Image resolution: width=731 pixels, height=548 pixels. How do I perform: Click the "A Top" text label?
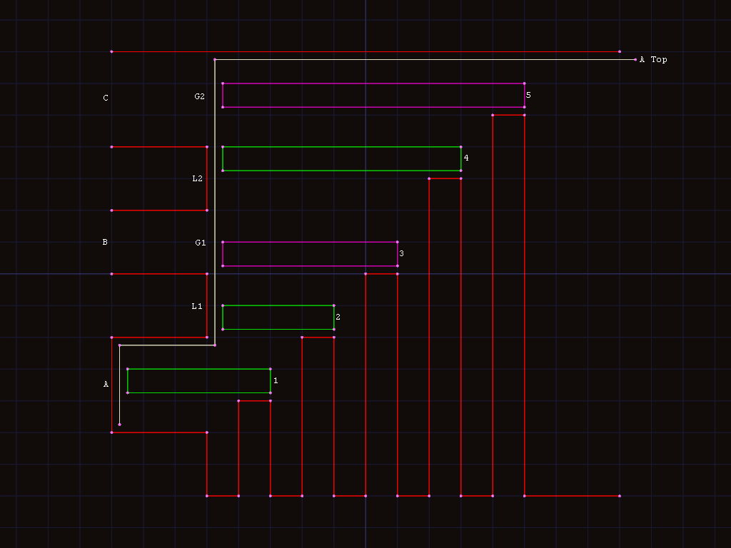[653, 60]
